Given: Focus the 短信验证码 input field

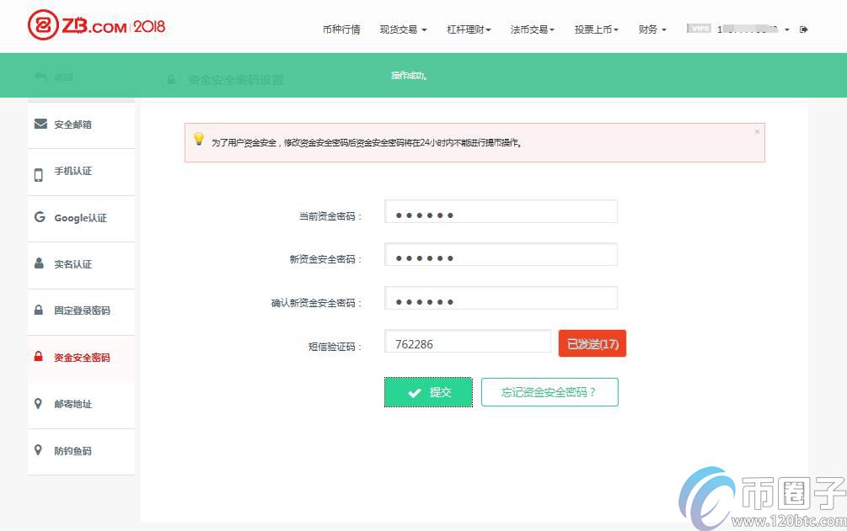Looking at the screenshot, I should pyautogui.click(x=468, y=341).
